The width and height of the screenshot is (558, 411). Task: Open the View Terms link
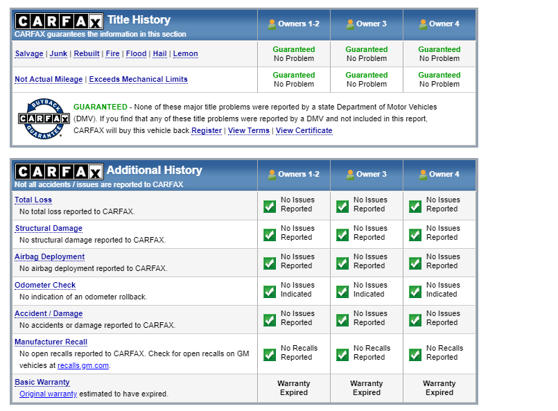(x=249, y=130)
